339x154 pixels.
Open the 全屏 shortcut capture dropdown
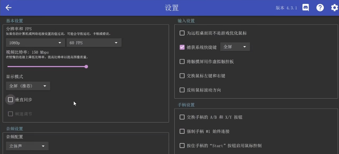[x=235, y=47]
